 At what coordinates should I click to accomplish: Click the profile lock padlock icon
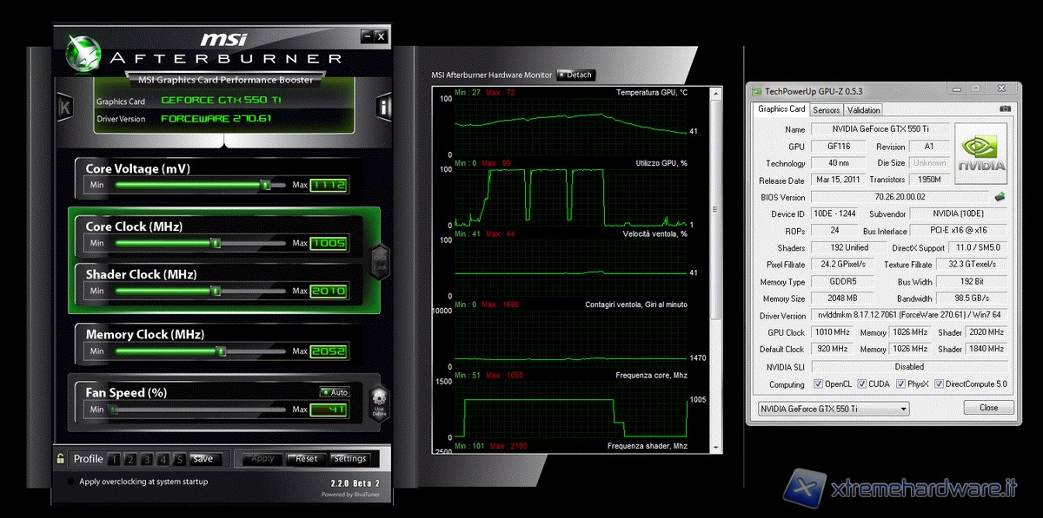(x=61, y=459)
